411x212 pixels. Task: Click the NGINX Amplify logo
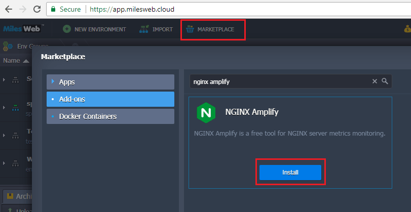pyautogui.click(x=206, y=112)
